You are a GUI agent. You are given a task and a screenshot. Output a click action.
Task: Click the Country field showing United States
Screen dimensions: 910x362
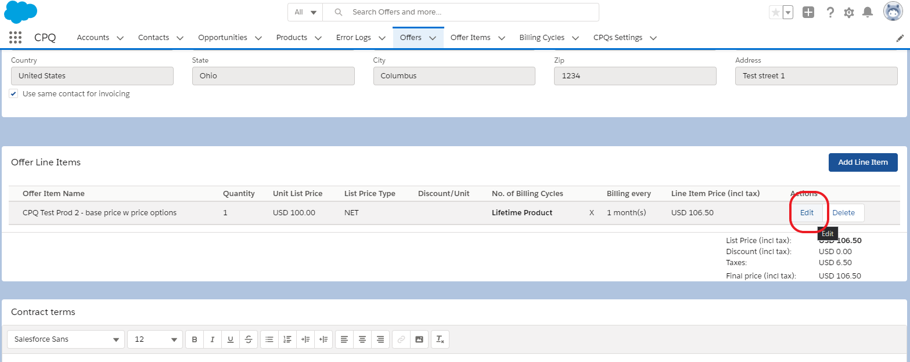[x=92, y=76]
